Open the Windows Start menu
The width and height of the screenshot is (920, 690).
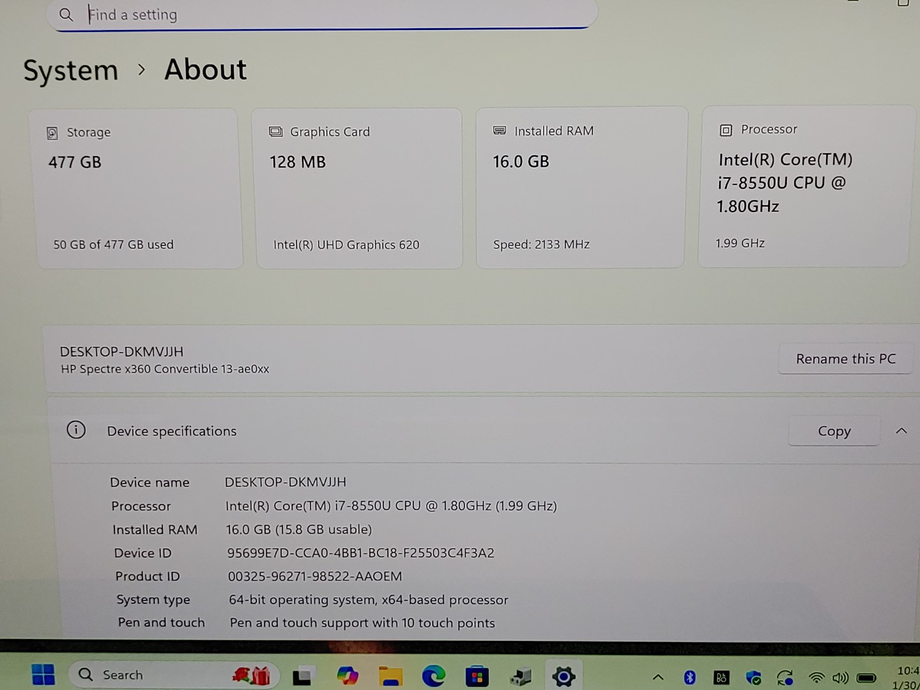43,675
